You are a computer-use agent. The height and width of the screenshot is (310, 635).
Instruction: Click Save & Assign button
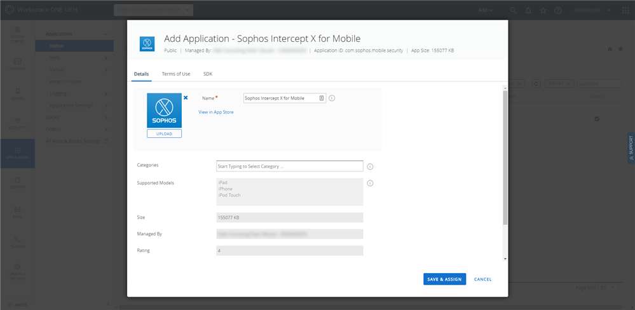click(x=445, y=280)
